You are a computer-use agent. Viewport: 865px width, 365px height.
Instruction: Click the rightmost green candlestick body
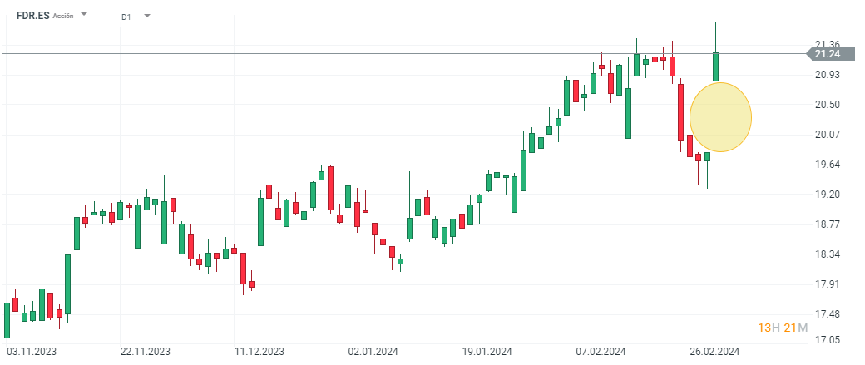coord(715,67)
